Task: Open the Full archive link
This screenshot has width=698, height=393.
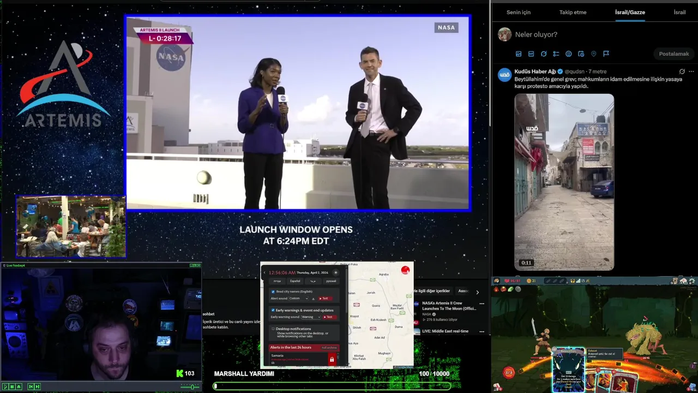Action: click(329, 348)
